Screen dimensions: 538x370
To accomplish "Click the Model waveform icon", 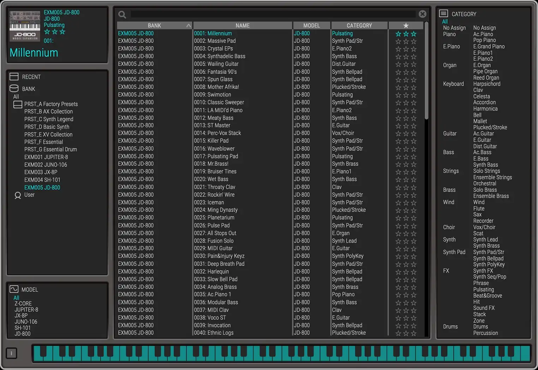I will [14, 289].
